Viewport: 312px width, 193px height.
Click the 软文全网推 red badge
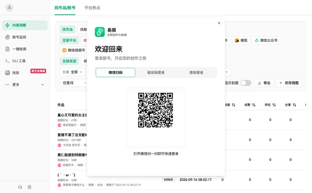point(38,71)
